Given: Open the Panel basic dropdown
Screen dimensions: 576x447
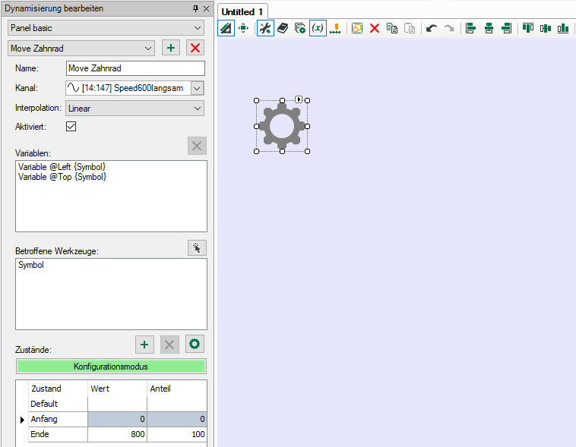Looking at the screenshot, I should (106, 27).
